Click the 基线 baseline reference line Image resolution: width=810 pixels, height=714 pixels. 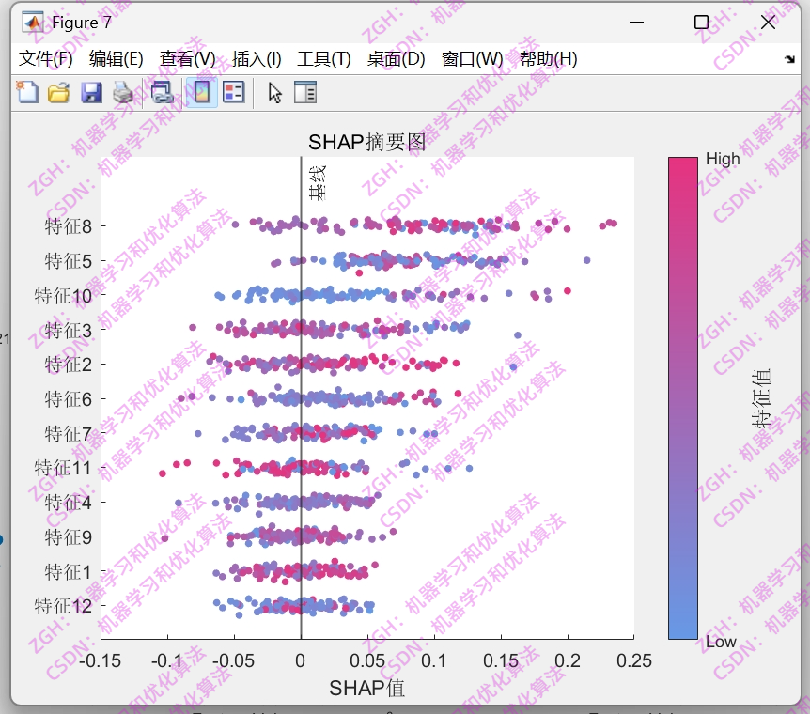300,423
